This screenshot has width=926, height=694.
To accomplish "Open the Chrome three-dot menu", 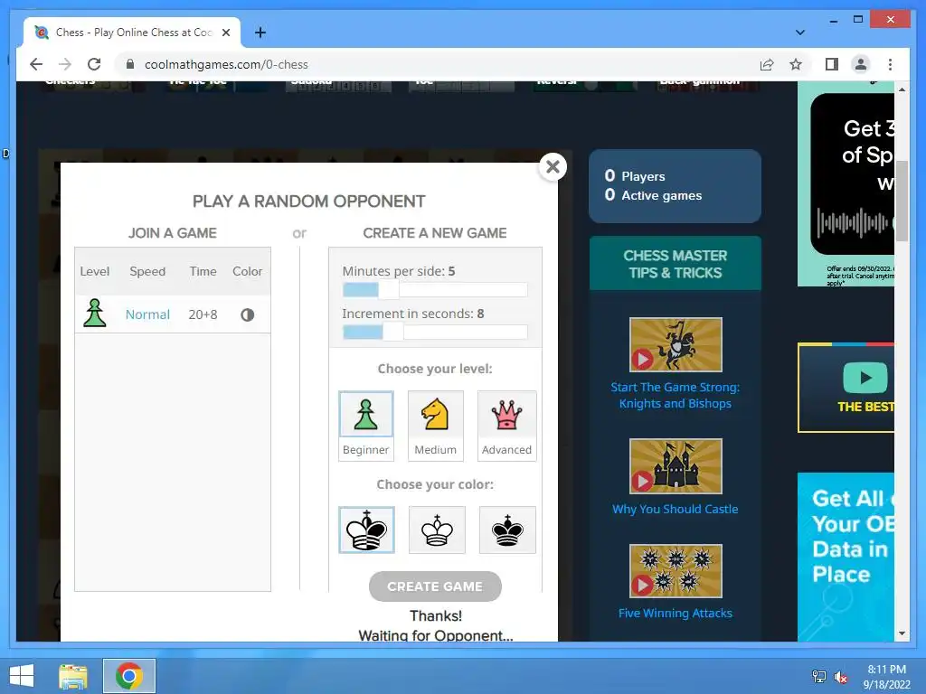I will [x=890, y=64].
